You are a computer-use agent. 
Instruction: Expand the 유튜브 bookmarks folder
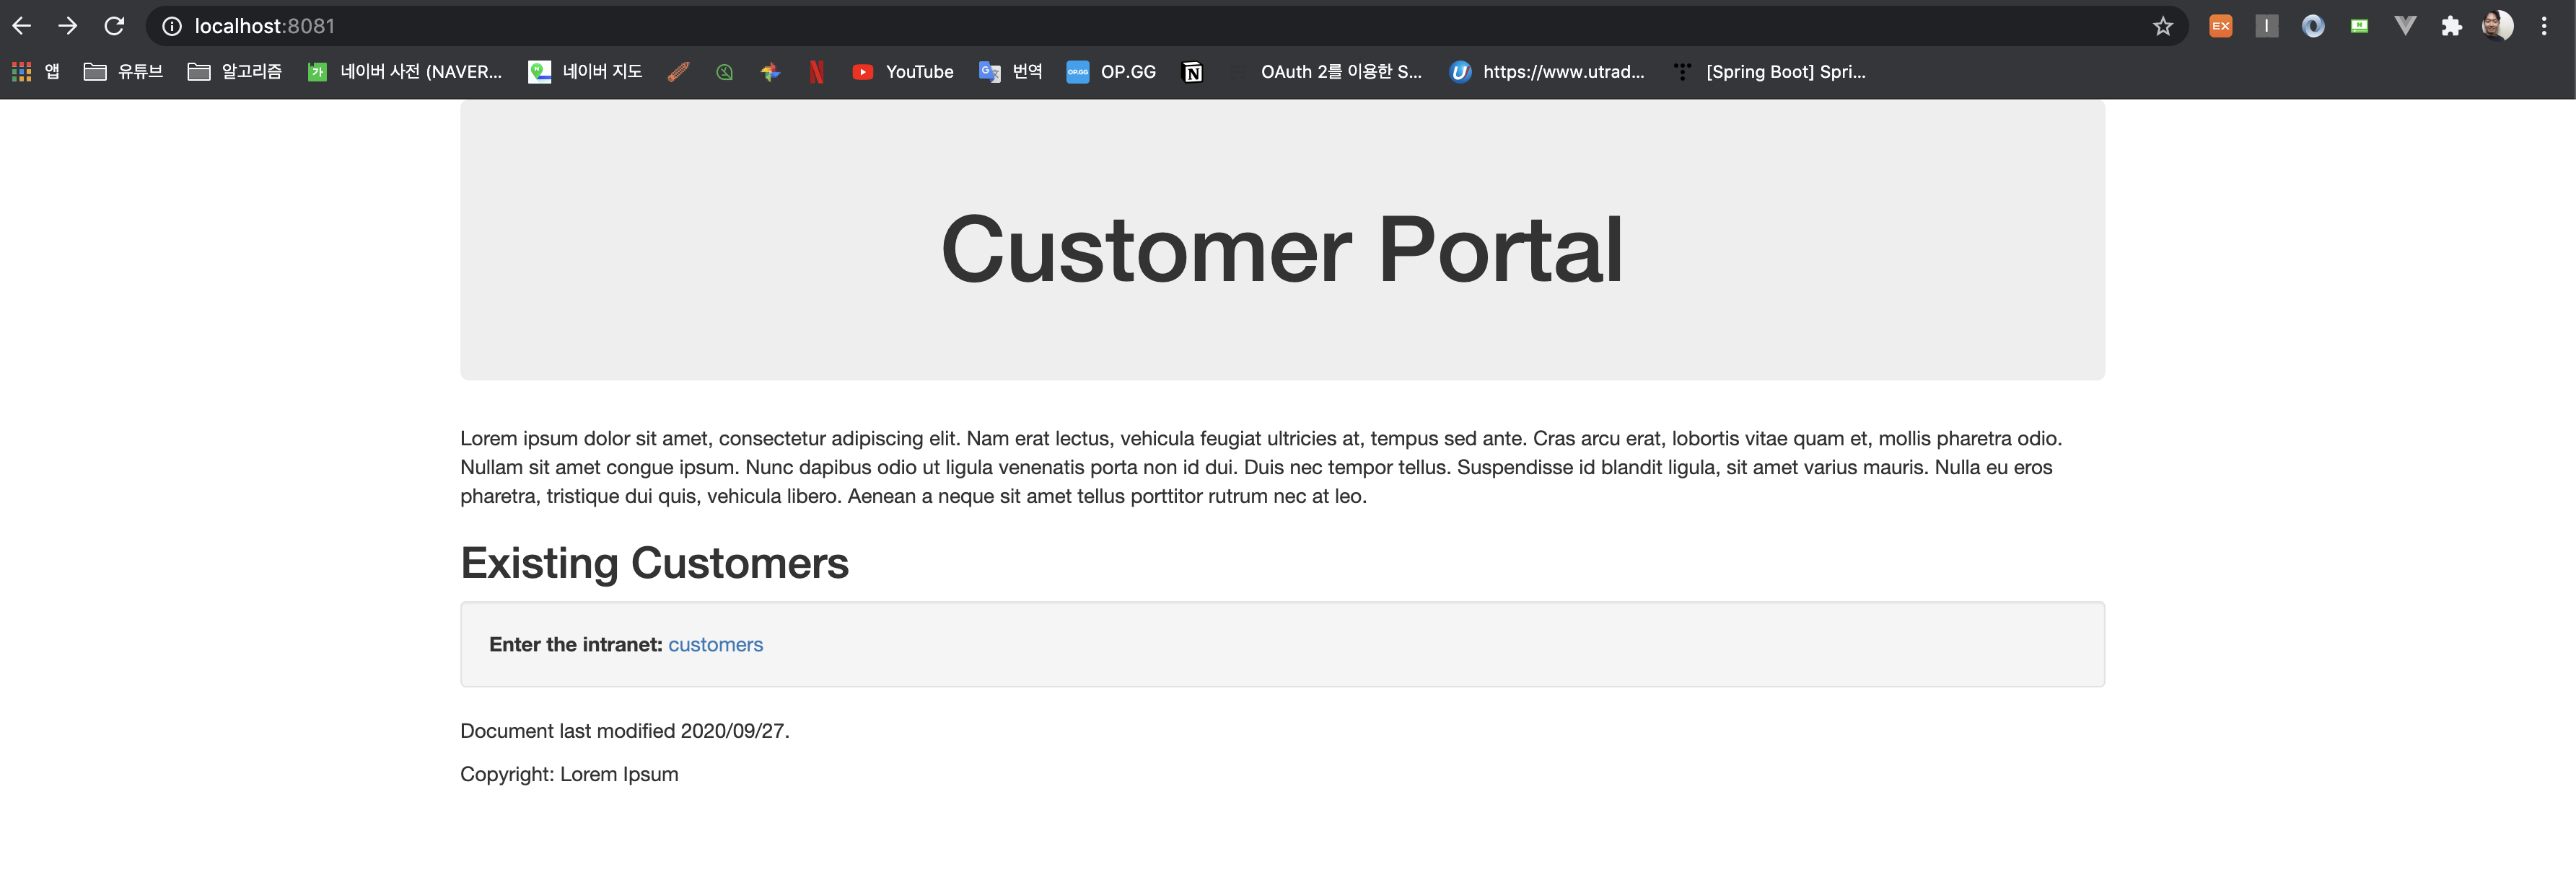pos(123,72)
